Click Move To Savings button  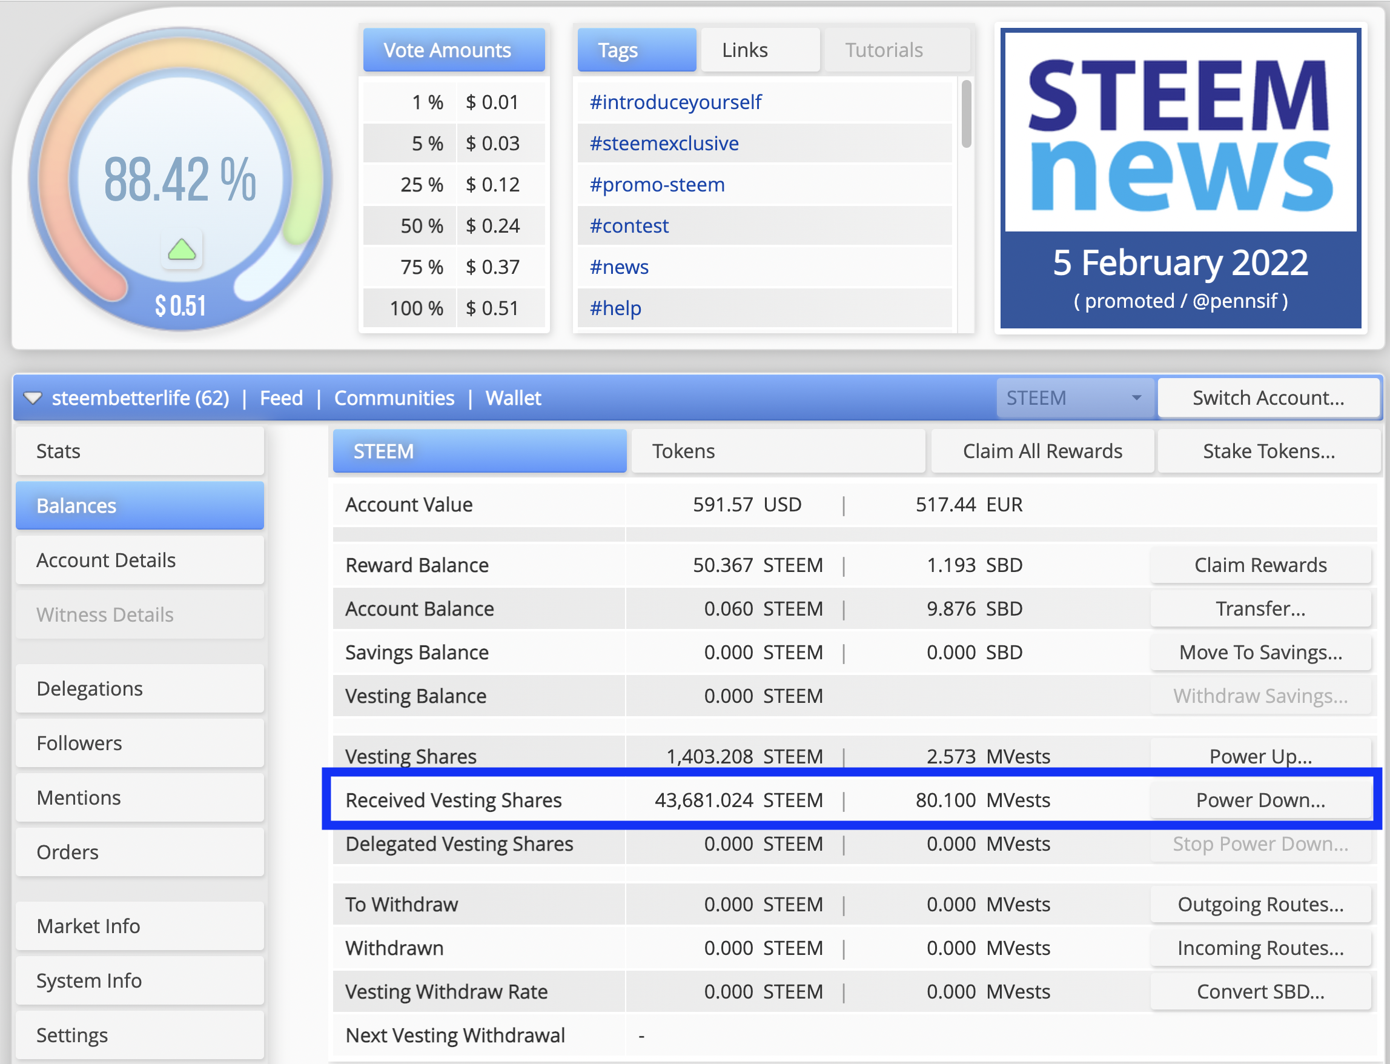[x=1260, y=653]
